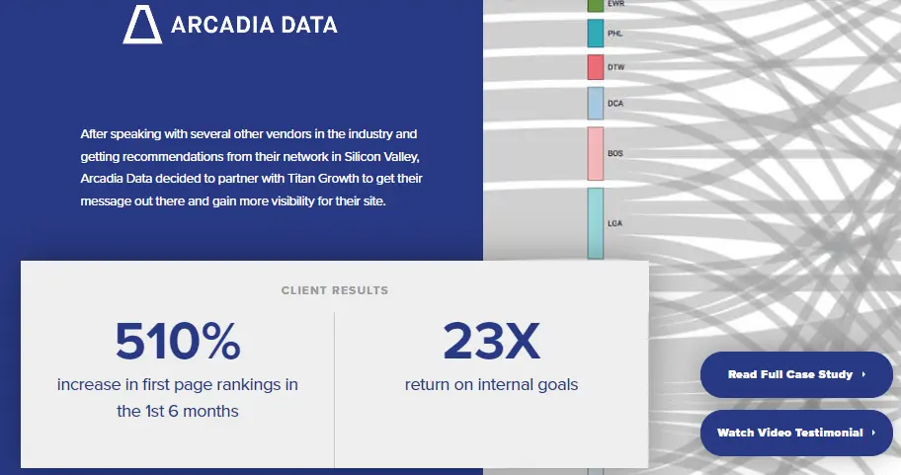The image size is (901, 475).
Task: Click the pink BOS node bar
Action: click(x=595, y=153)
